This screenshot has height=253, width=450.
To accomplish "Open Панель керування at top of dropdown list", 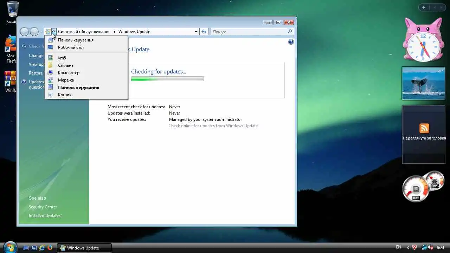I will [x=86, y=40].
